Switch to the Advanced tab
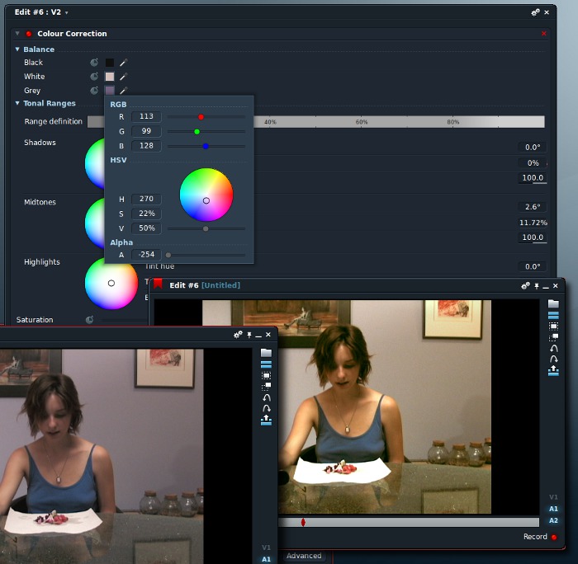The width and height of the screenshot is (578, 564). (x=303, y=556)
